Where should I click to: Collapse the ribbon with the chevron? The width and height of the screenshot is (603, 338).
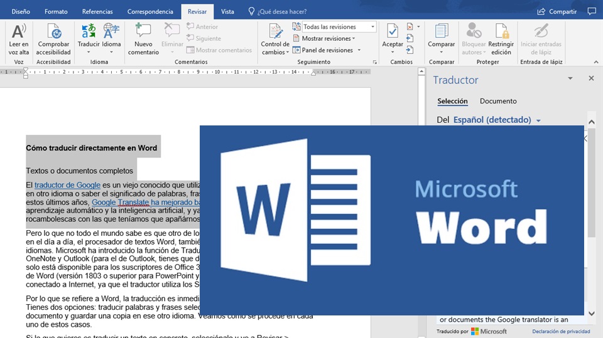(595, 62)
